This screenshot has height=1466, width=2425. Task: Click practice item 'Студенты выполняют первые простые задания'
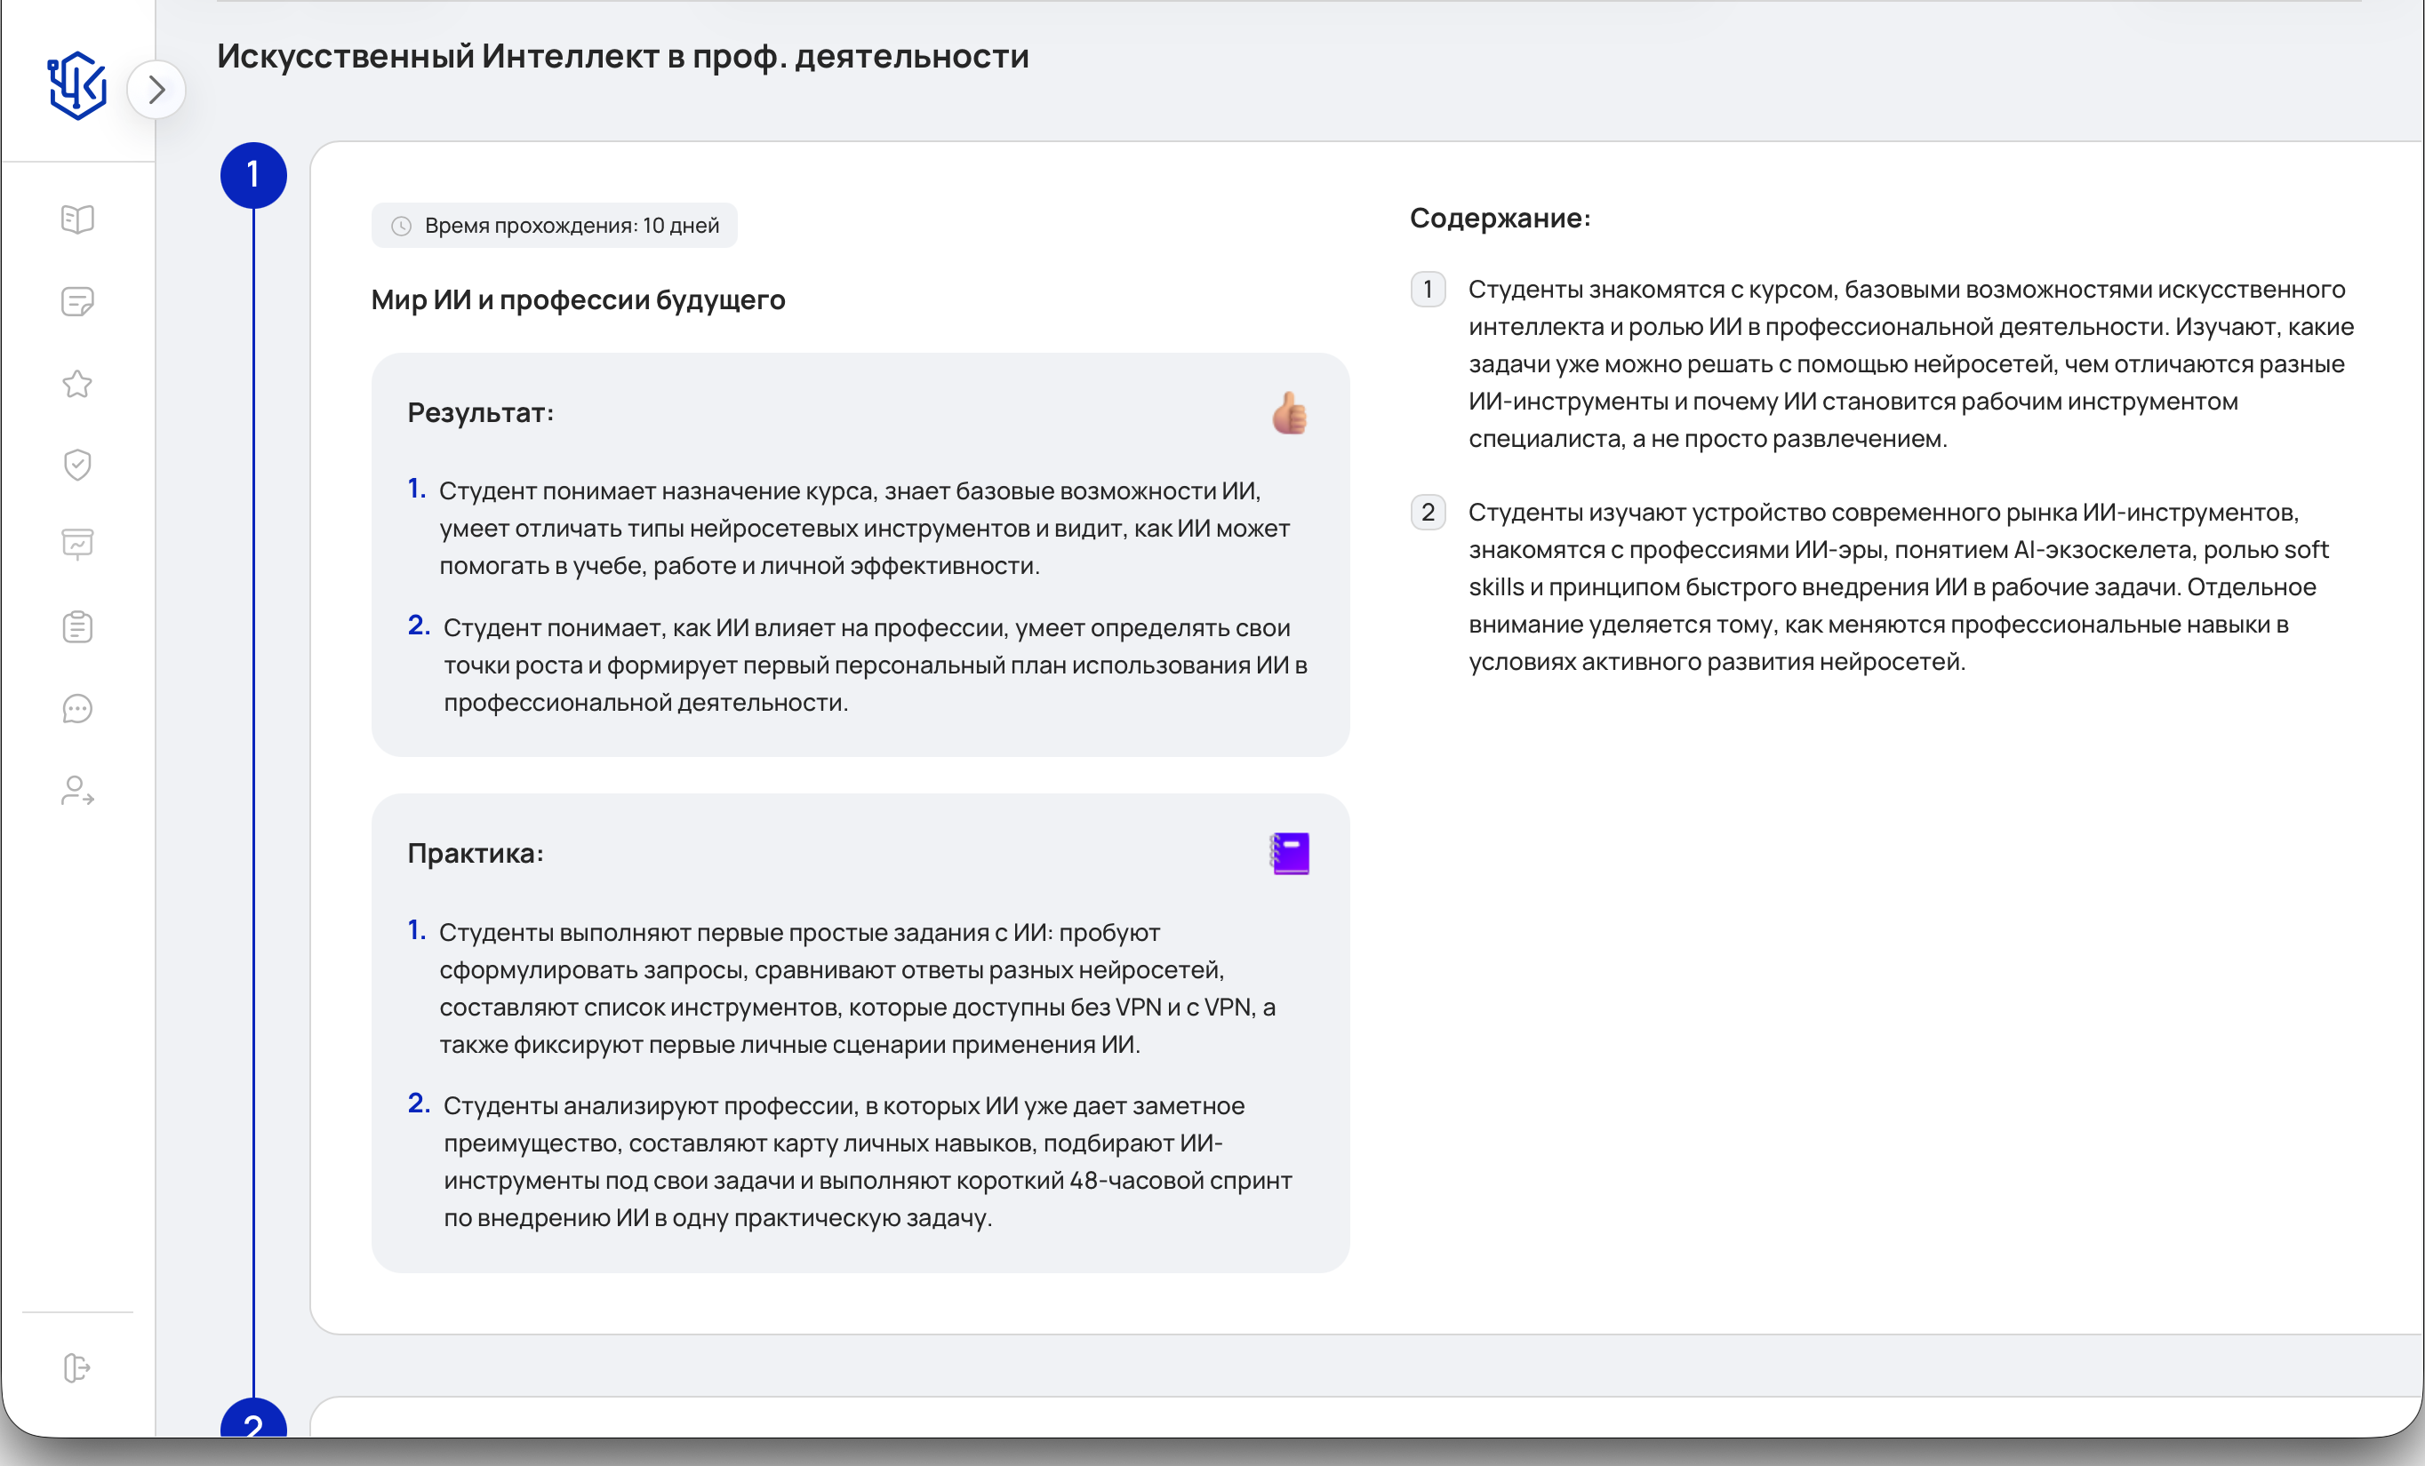pos(858,988)
